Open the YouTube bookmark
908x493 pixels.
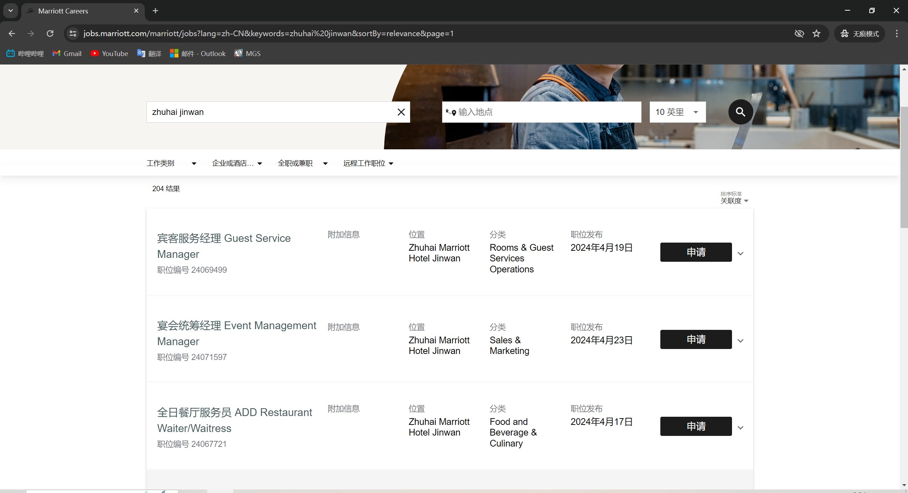pos(109,54)
